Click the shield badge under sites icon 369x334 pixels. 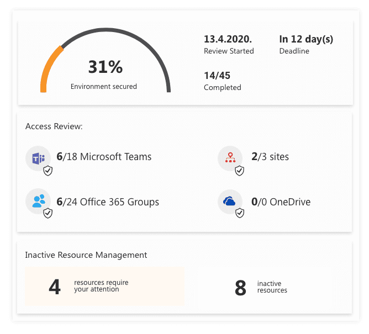click(239, 171)
